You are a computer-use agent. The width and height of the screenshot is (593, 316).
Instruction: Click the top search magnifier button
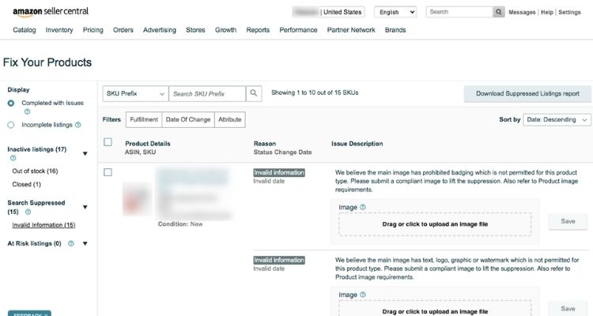click(498, 12)
